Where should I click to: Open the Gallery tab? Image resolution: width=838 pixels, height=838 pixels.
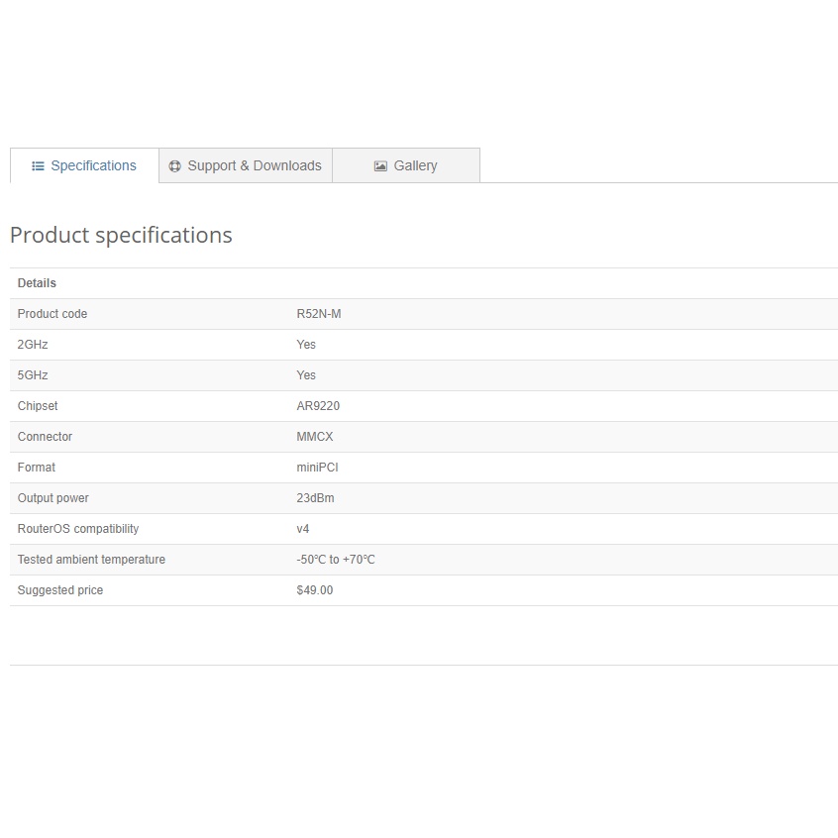[x=414, y=166]
